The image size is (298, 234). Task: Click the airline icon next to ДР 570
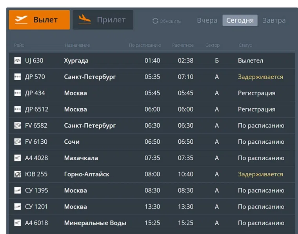click(x=17, y=77)
